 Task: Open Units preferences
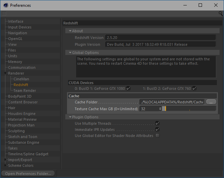coord(13,56)
